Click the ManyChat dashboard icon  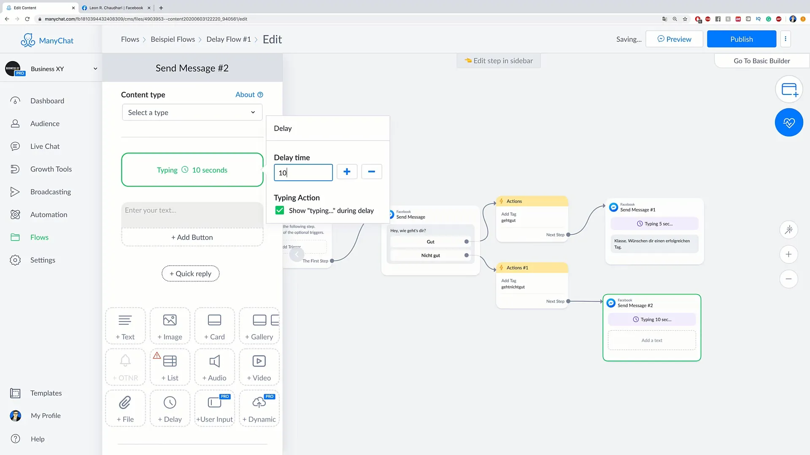click(15, 101)
